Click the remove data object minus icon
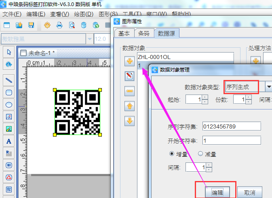272x198 pixels. pos(130,91)
